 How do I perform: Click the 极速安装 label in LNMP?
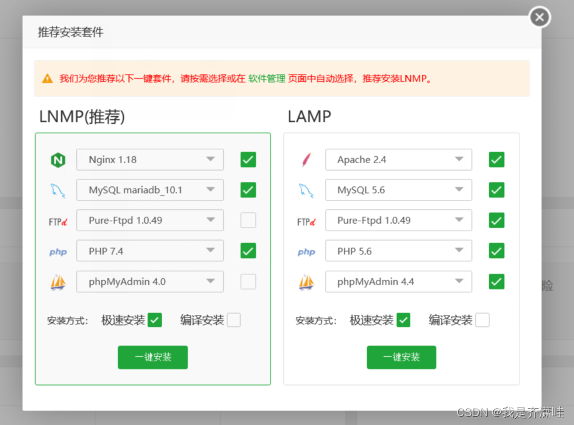point(123,320)
